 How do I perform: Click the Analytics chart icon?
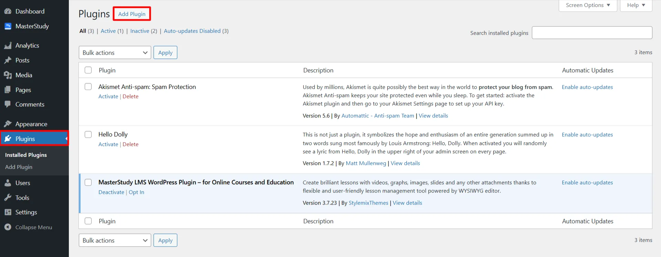coord(8,45)
